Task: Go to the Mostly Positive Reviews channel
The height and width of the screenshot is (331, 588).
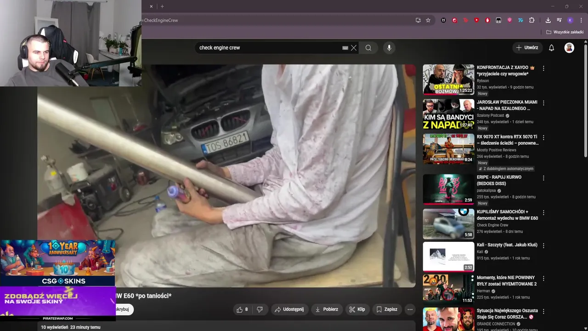Action: tap(497, 150)
